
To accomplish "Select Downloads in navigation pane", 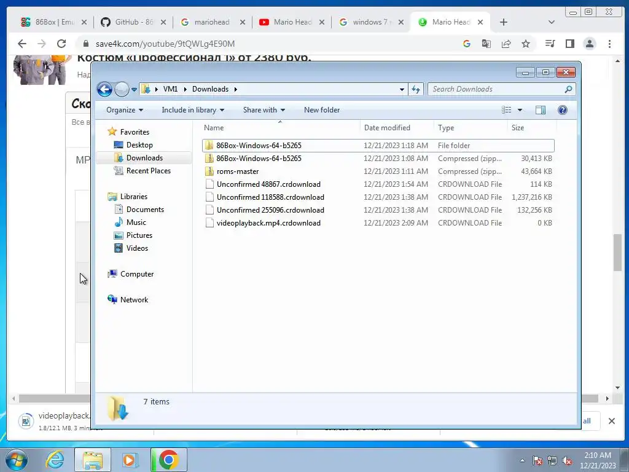I will coord(144,158).
